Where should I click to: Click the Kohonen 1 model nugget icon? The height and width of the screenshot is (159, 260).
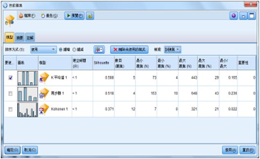tap(44, 109)
